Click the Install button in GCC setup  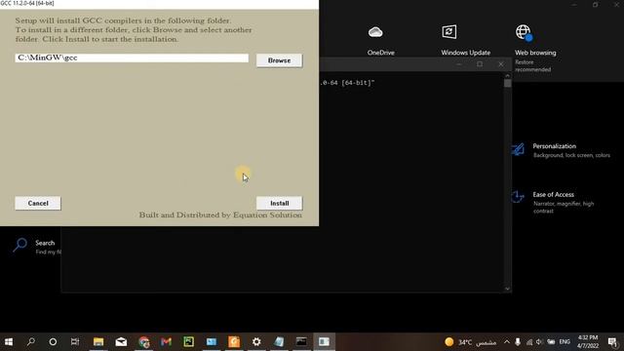280,203
